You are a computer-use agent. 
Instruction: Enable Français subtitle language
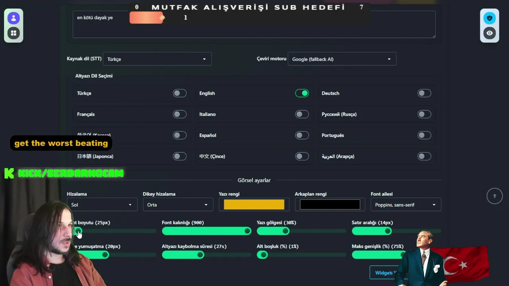point(180,114)
